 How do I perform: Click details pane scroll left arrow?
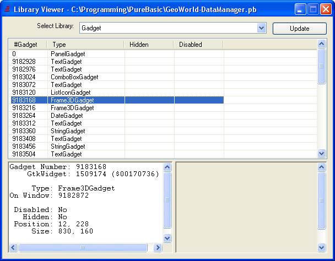13,247
